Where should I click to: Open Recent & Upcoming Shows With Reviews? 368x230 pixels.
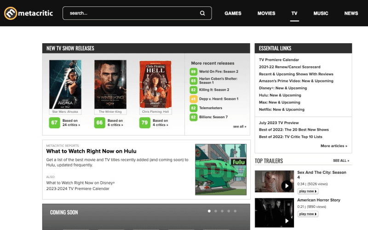296,74
